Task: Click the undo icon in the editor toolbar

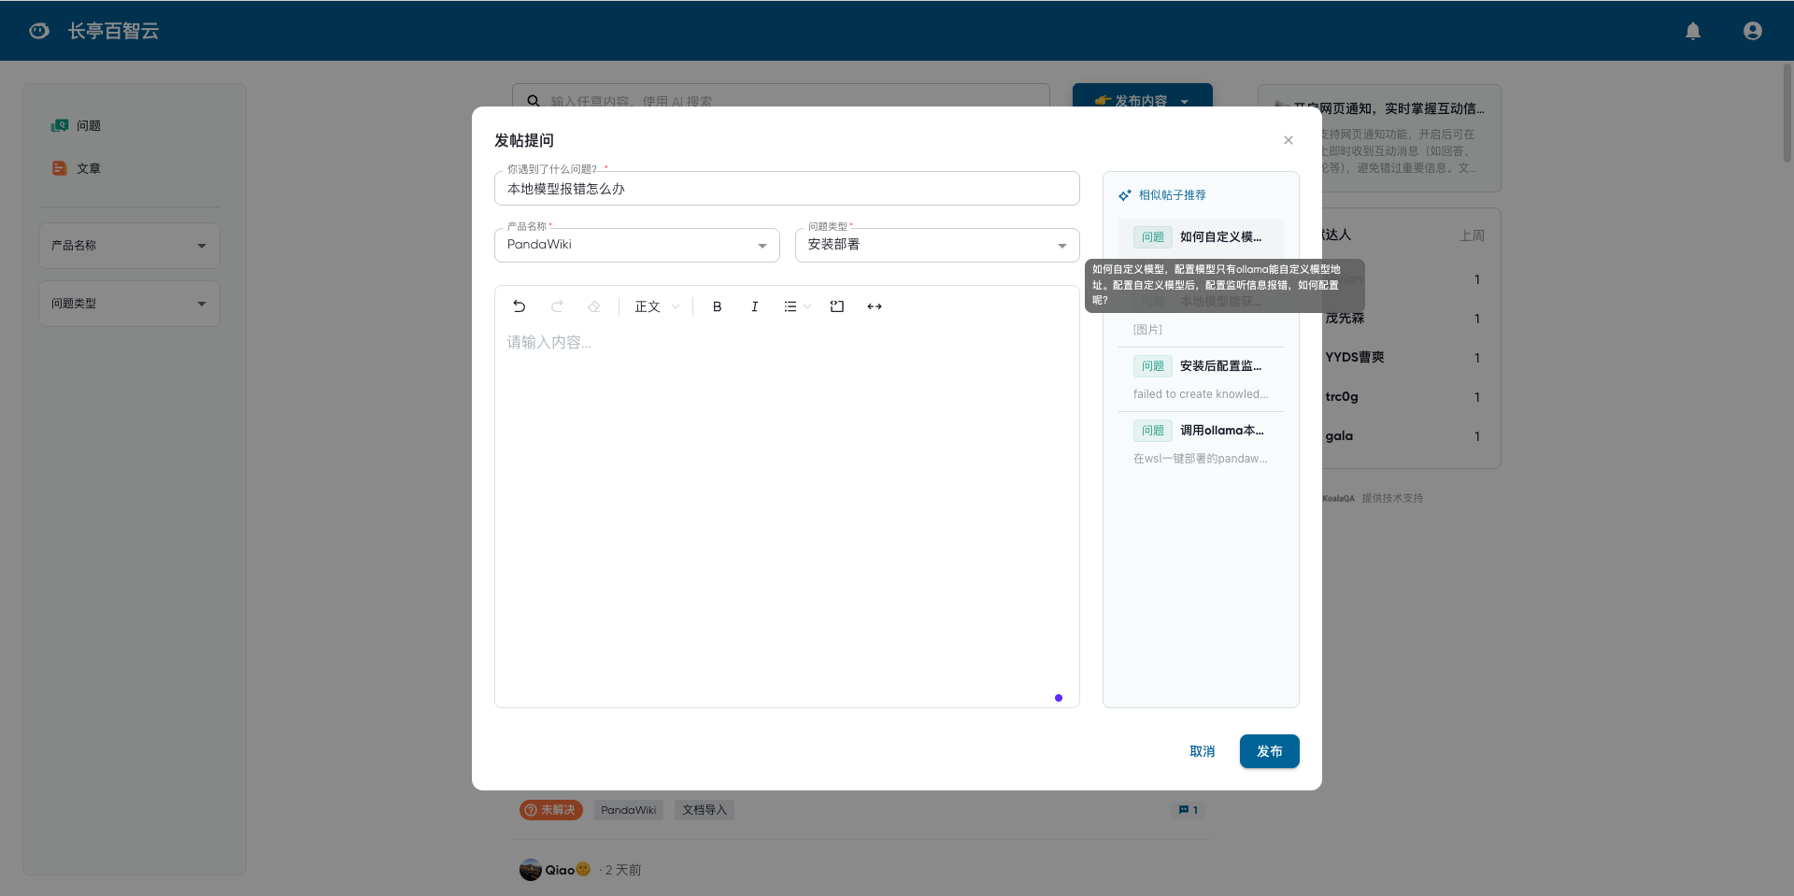Action: [x=520, y=306]
